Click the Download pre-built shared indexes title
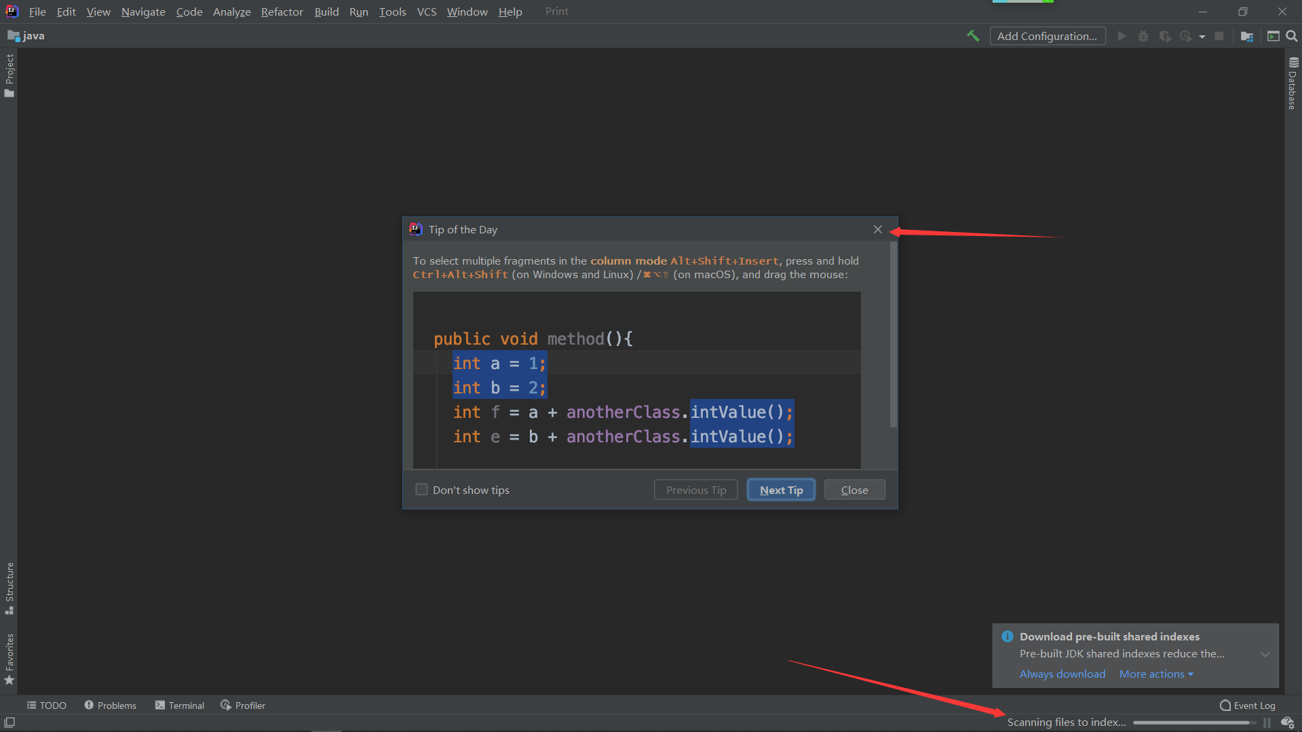Image resolution: width=1302 pixels, height=732 pixels. coord(1109,636)
